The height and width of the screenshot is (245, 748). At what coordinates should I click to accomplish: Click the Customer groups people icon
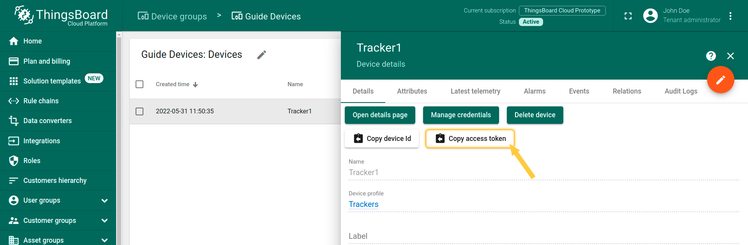coord(14,221)
